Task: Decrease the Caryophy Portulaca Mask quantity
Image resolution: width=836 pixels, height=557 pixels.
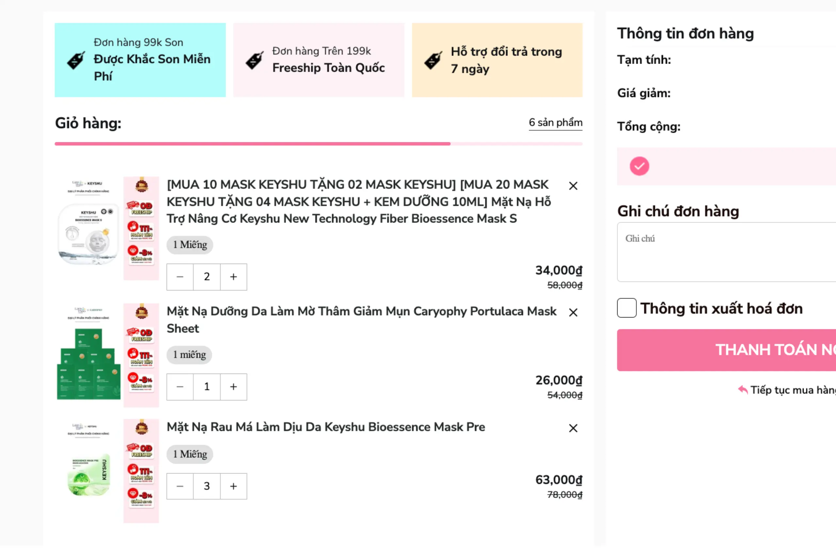Action: pos(180,386)
